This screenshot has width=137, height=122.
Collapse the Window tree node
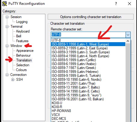click(x=7, y=46)
